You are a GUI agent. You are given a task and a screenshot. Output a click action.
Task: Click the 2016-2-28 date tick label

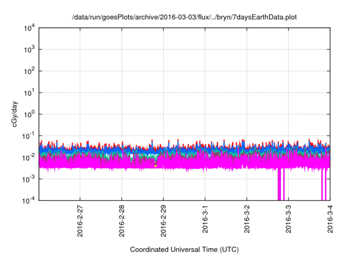(122, 221)
